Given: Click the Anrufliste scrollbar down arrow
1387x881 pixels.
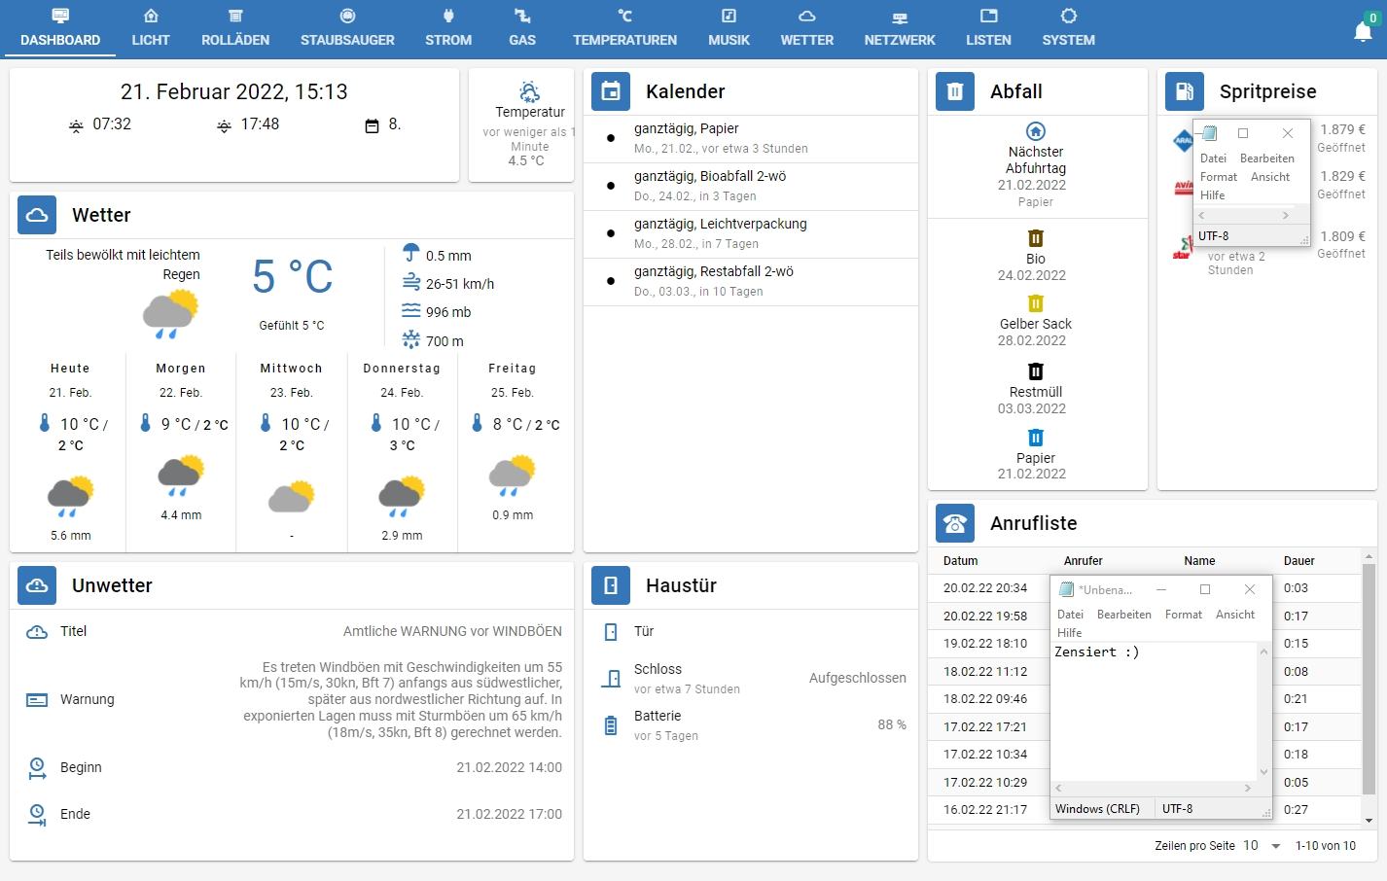Looking at the screenshot, I should click(1369, 821).
